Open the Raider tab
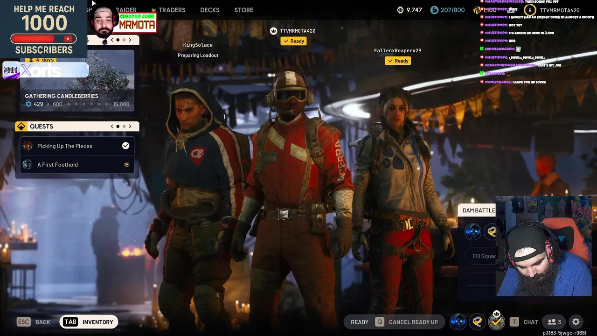Viewport: 597px width, 336px height. pyautogui.click(x=126, y=10)
